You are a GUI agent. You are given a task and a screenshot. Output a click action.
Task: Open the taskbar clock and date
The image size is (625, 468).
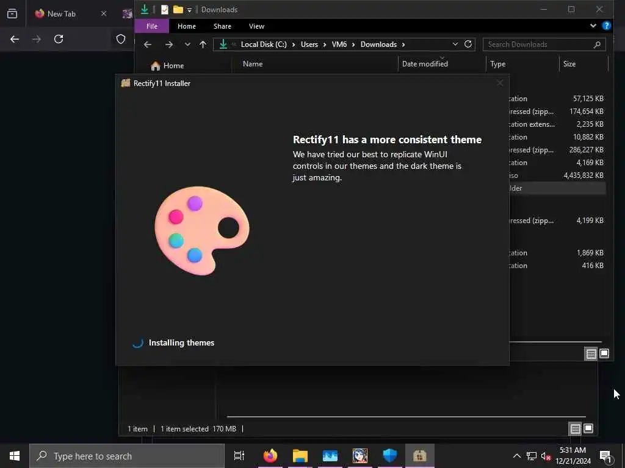(573, 456)
